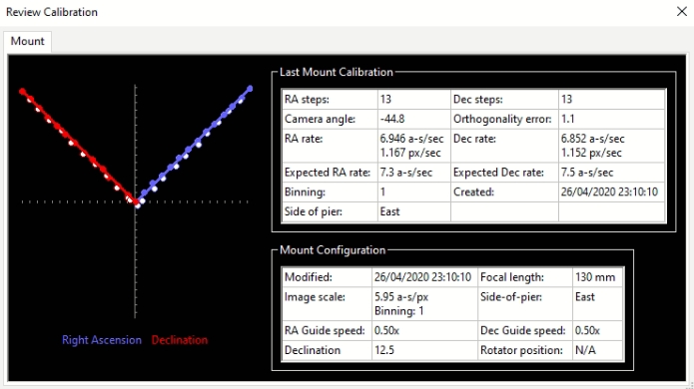
Task: Select the RA steps value cell
Action: 413,100
